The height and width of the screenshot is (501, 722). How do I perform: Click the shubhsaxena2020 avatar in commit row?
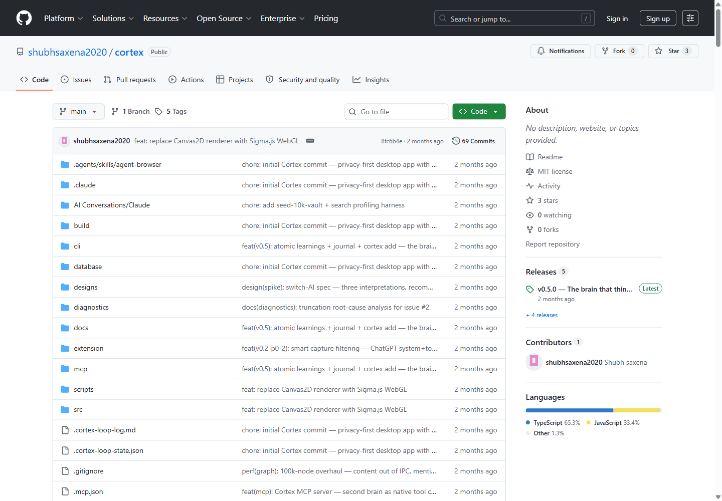click(x=64, y=141)
